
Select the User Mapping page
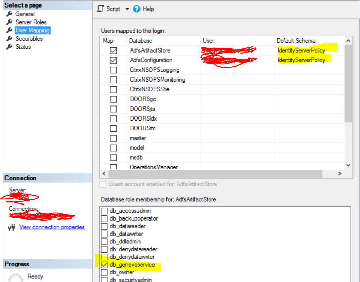[32, 30]
